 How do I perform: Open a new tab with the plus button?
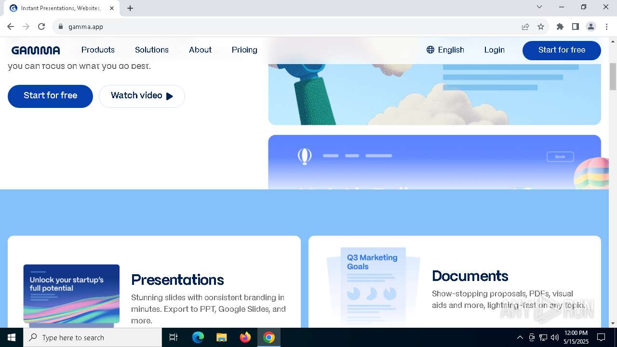130,8
